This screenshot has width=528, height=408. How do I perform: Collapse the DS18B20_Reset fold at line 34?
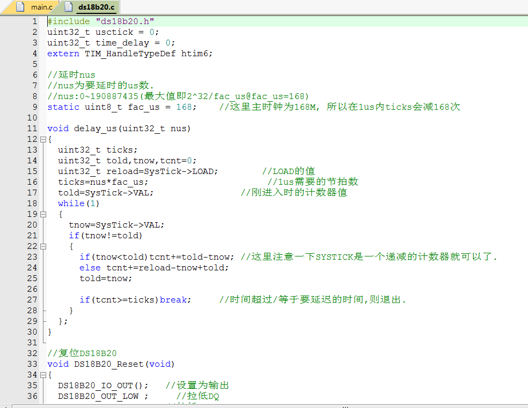click(43, 375)
